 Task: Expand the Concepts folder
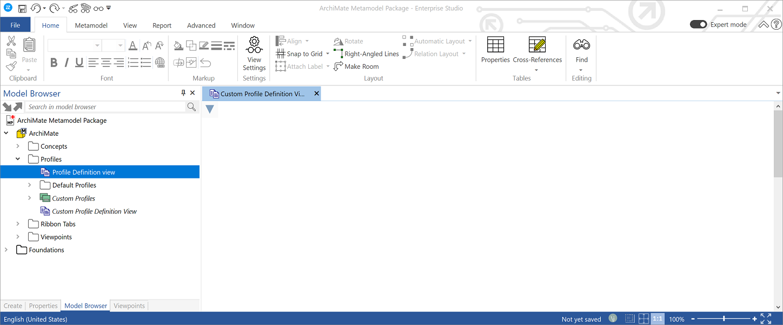18,147
